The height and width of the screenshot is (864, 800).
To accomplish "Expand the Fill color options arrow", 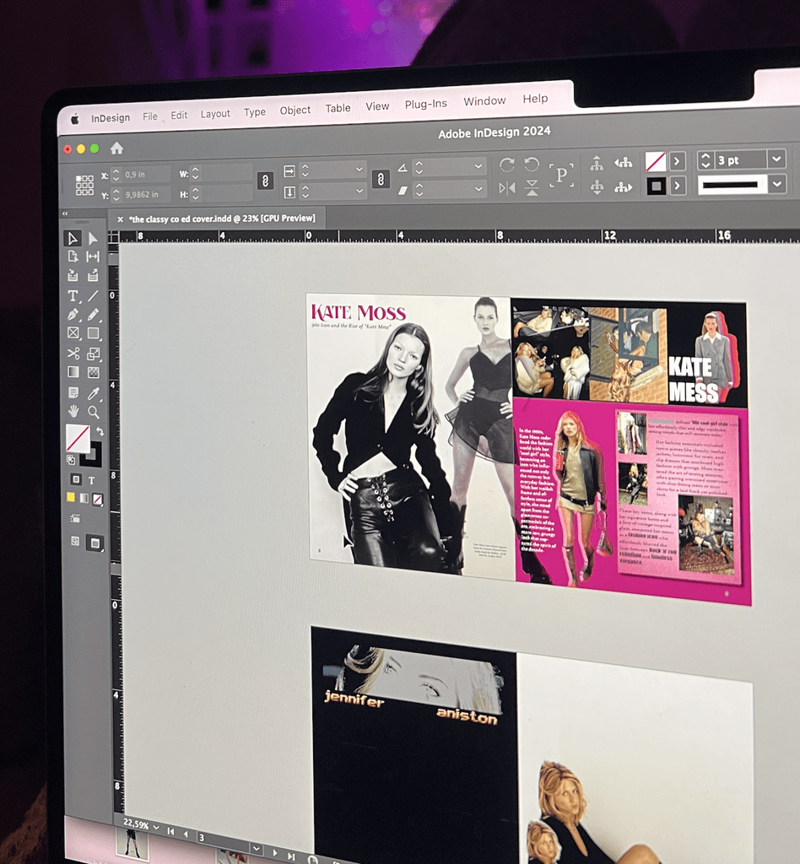I will [x=677, y=161].
